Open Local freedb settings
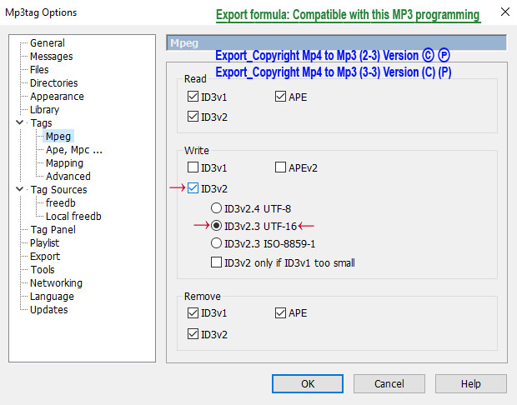Image resolution: width=517 pixels, height=405 pixels. point(73,216)
